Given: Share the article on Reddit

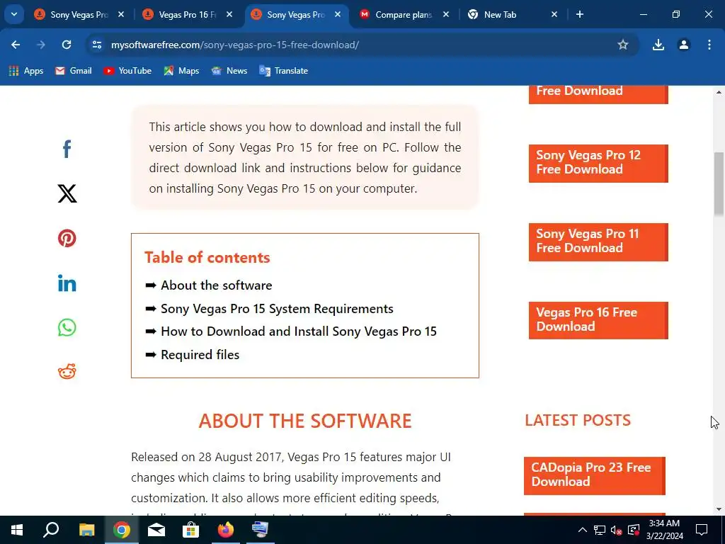Looking at the screenshot, I should coord(67,371).
